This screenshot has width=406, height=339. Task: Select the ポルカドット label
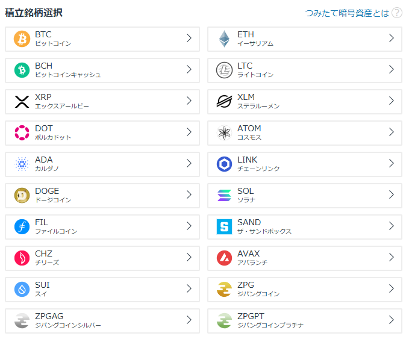tap(53, 137)
